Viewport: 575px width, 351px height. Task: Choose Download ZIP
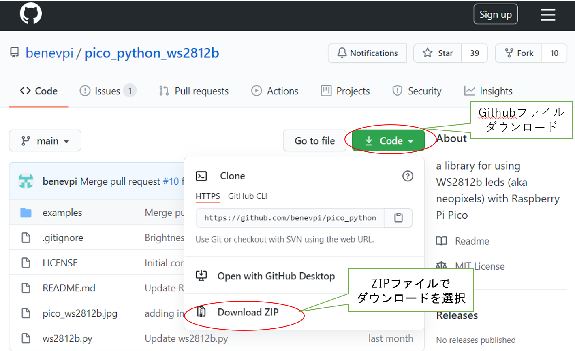[x=248, y=312]
